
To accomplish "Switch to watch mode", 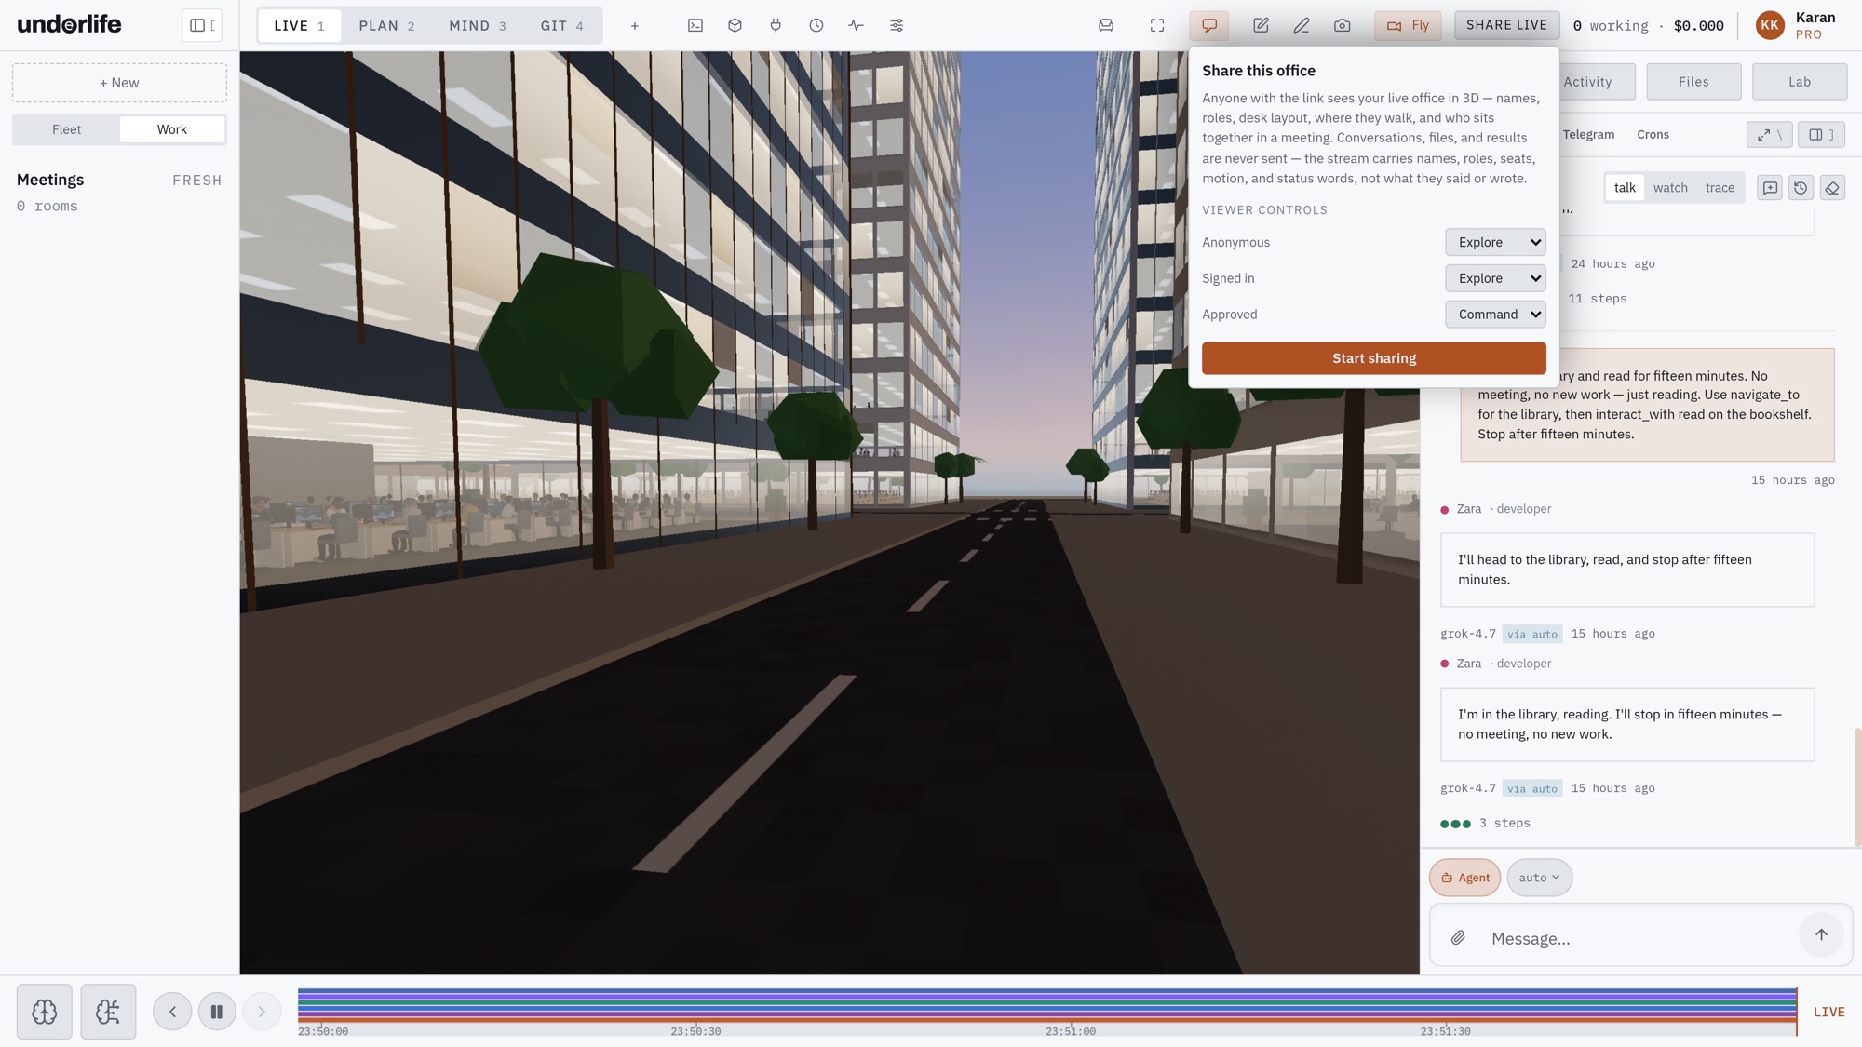I will tap(1670, 188).
